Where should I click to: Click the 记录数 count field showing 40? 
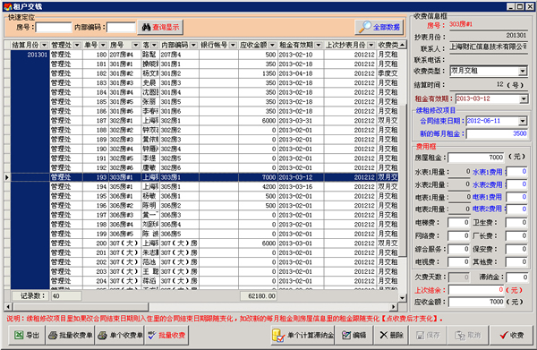click(x=66, y=296)
